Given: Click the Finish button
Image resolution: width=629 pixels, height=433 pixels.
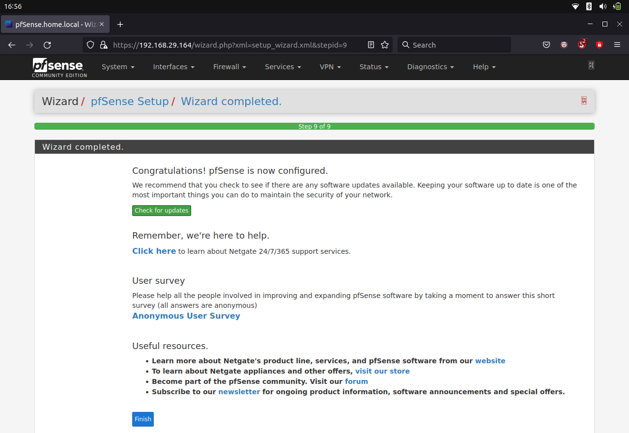Looking at the screenshot, I should point(143,419).
